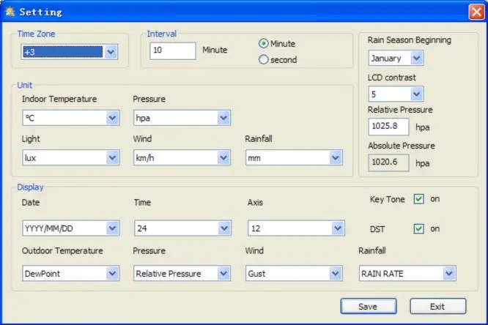
Task: Click the Relative Pressure input field
Action: [388, 127]
